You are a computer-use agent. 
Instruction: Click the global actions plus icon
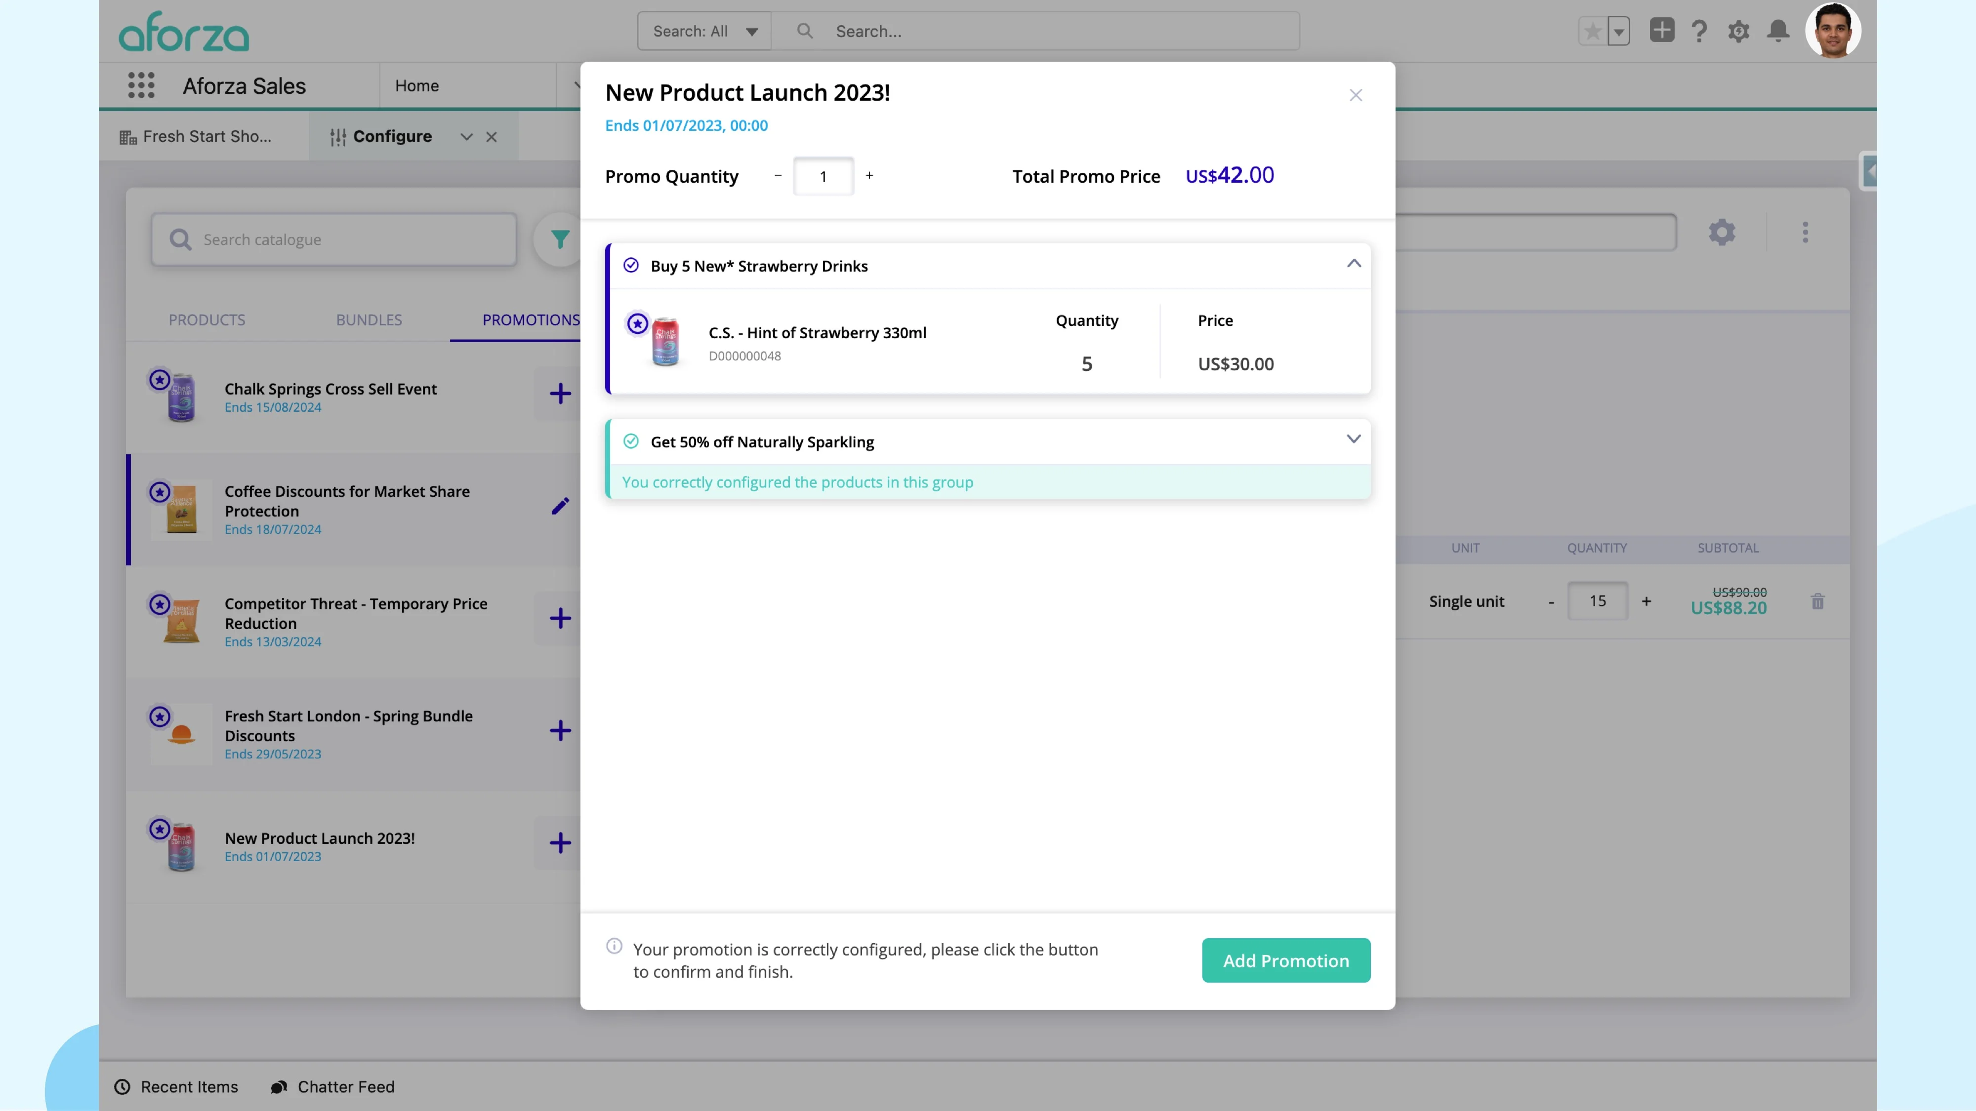(x=1661, y=31)
